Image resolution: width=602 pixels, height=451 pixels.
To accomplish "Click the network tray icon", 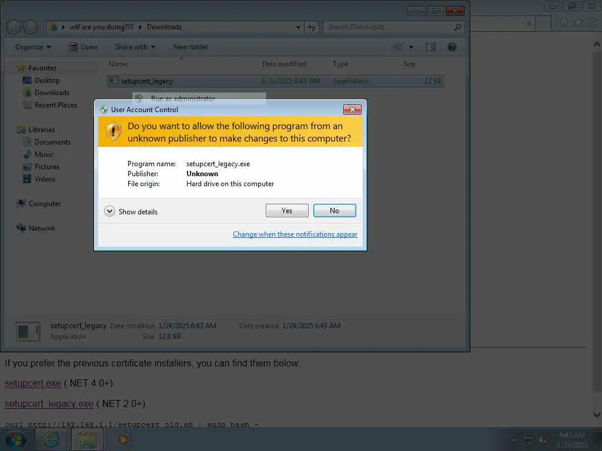I will click(529, 440).
